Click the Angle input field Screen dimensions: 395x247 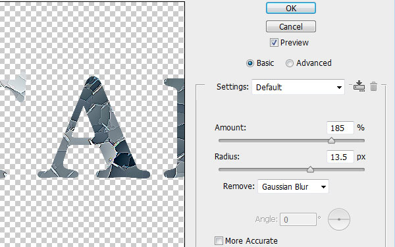click(298, 219)
